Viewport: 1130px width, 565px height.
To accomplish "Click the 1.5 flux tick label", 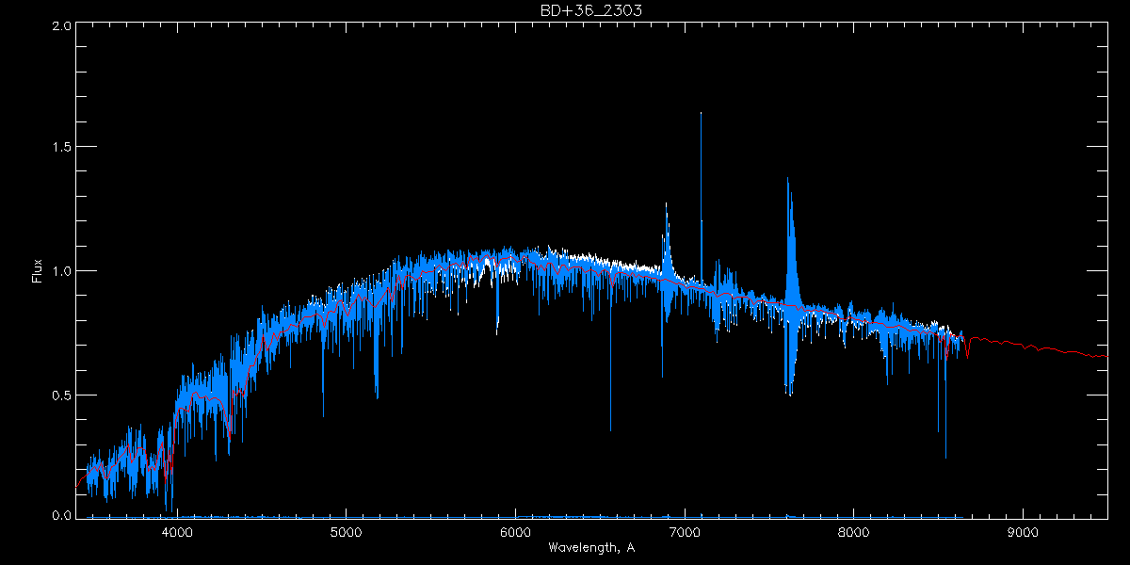I will [62, 148].
